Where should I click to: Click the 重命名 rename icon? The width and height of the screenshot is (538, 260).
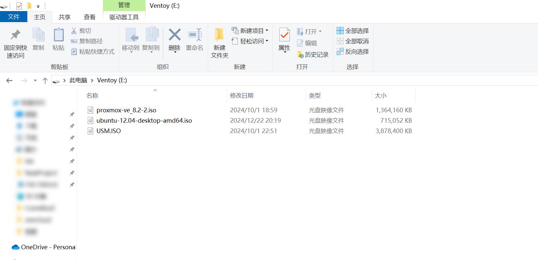click(195, 34)
